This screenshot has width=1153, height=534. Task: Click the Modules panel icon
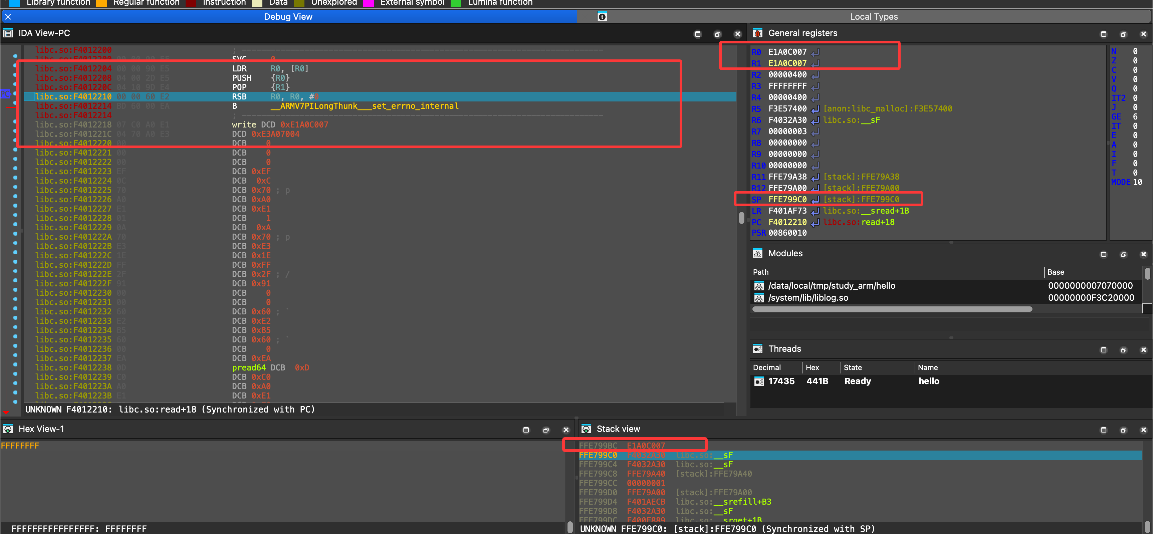757,253
